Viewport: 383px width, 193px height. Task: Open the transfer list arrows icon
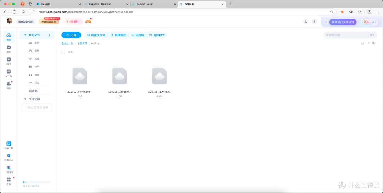pos(306,22)
